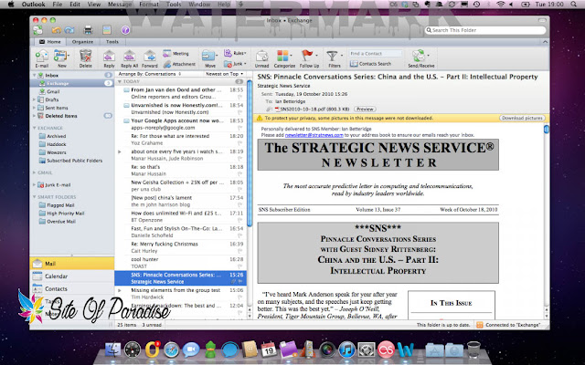Click the Send/Receive icon
This screenshot has width=585, height=365.
pos(419,57)
